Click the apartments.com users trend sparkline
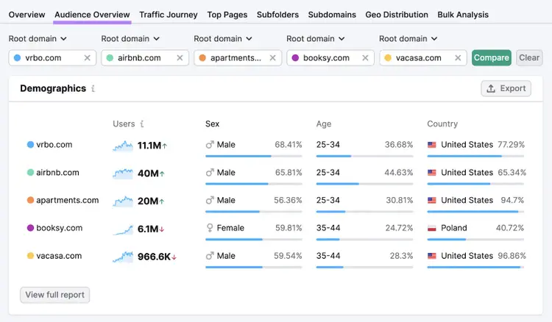 [x=123, y=201]
